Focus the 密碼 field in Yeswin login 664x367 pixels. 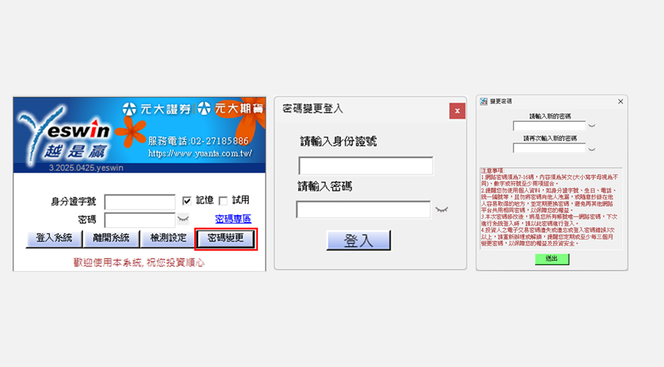[x=140, y=220]
